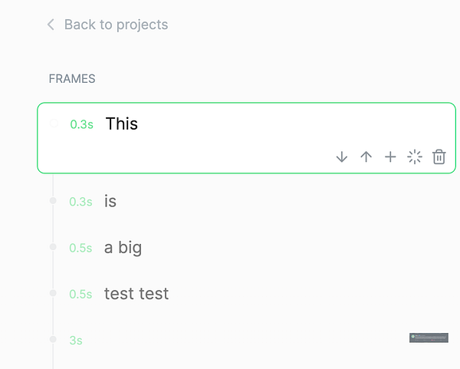460x369 pixels.
Task: Click the 0.3s duration of "This" frame
Action: [81, 124]
